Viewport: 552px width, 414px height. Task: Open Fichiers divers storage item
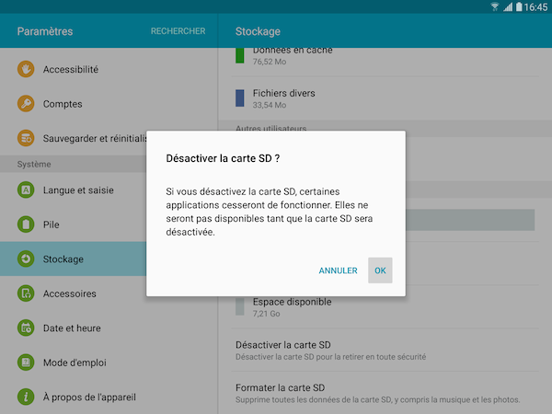point(385,98)
